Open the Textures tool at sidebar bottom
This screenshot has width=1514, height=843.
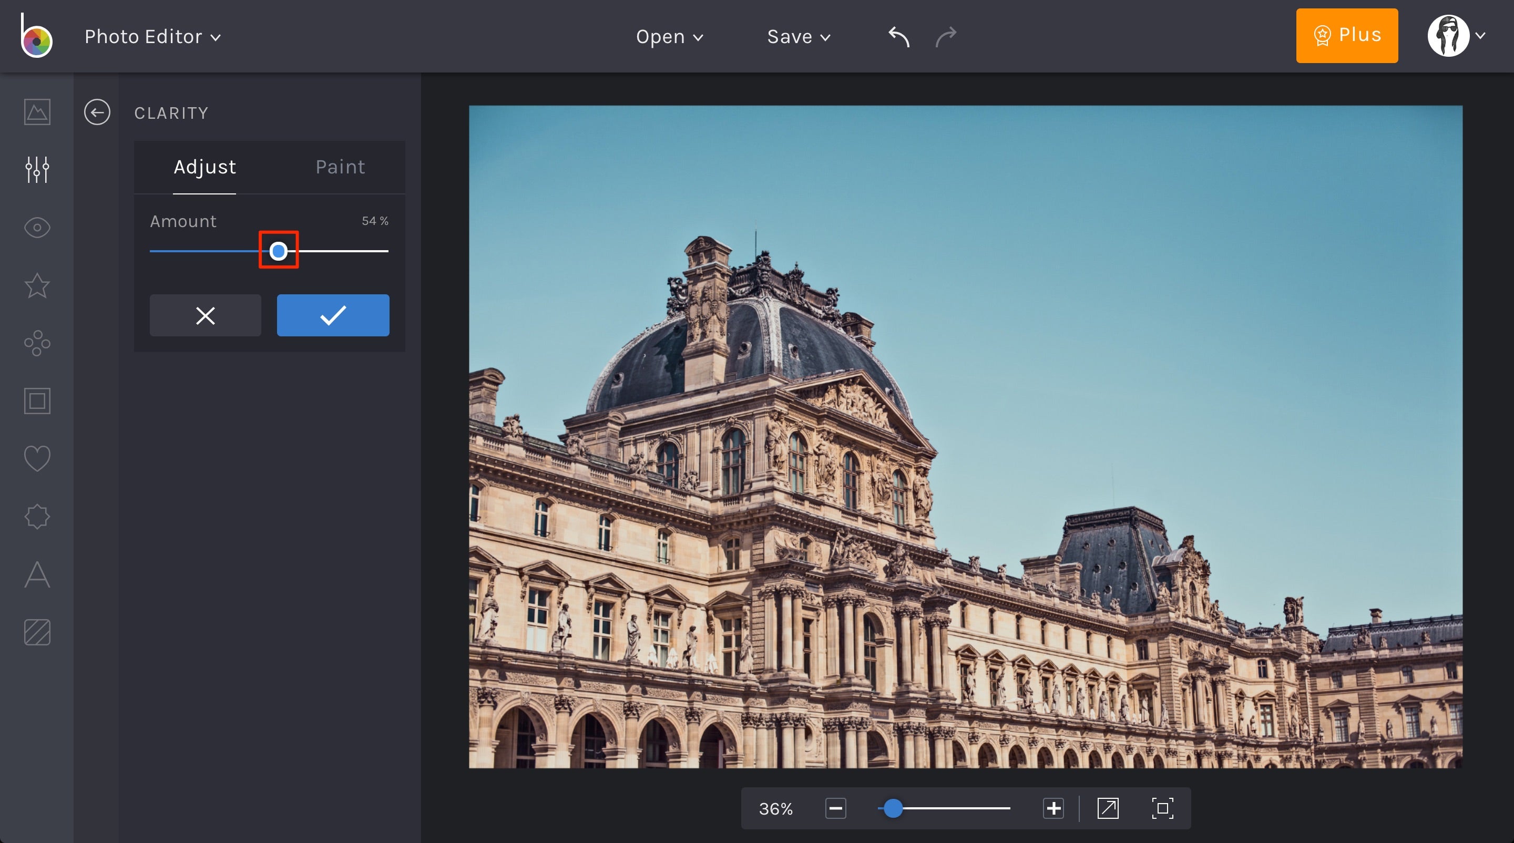click(37, 633)
